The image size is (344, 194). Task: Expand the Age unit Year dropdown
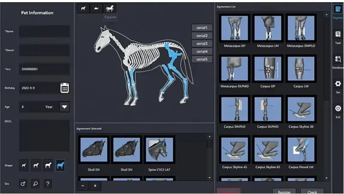pos(64,107)
